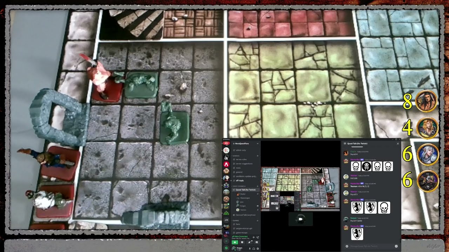Open the emoji picker in chat box
Screen dimensions: 449x252
coord(396,246)
